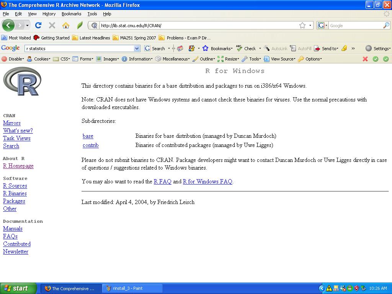Click the browser Back button
392x294 pixels.
pyautogui.click(x=8, y=26)
